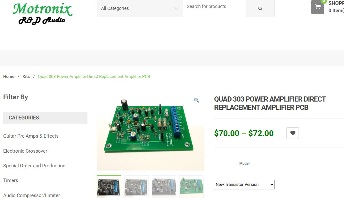Open the New Transistor Version model dropdown

[244, 185]
